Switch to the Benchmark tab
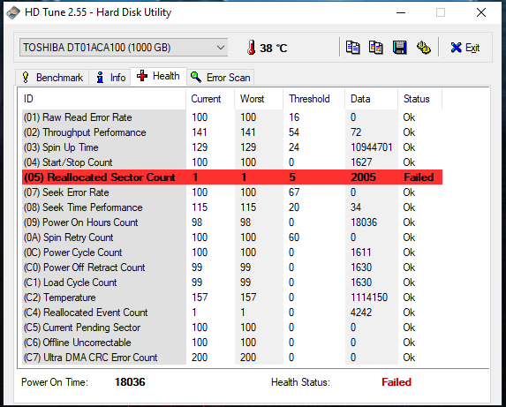Image resolution: width=506 pixels, height=407 pixels. [x=52, y=78]
